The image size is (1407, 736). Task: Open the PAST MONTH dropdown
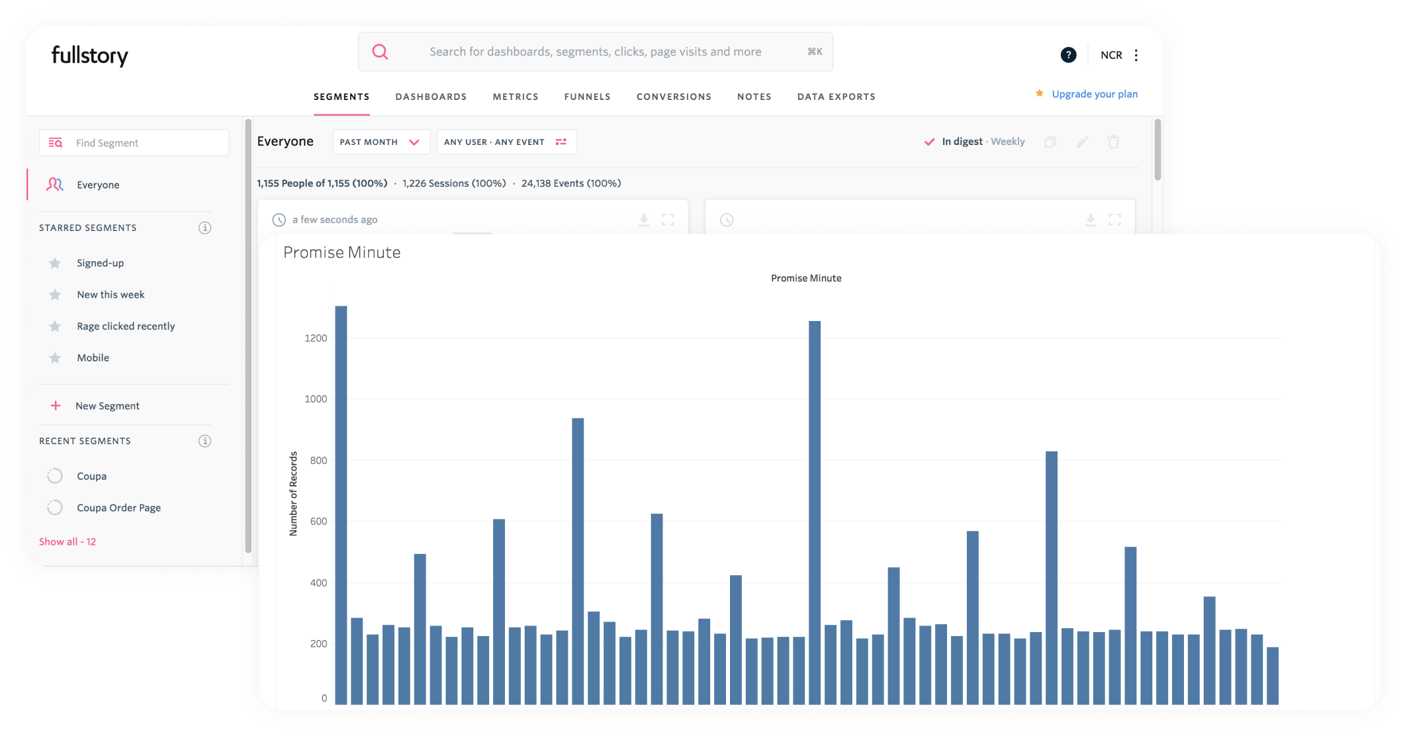click(381, 141)
